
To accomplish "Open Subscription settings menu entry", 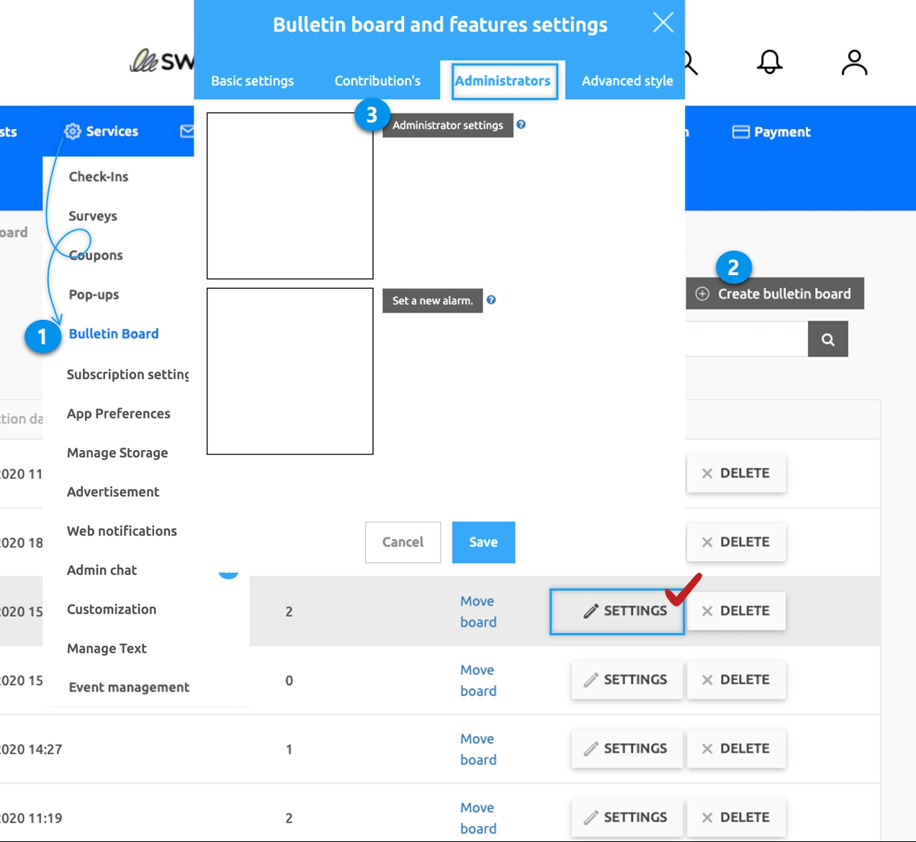I will 127,375.
